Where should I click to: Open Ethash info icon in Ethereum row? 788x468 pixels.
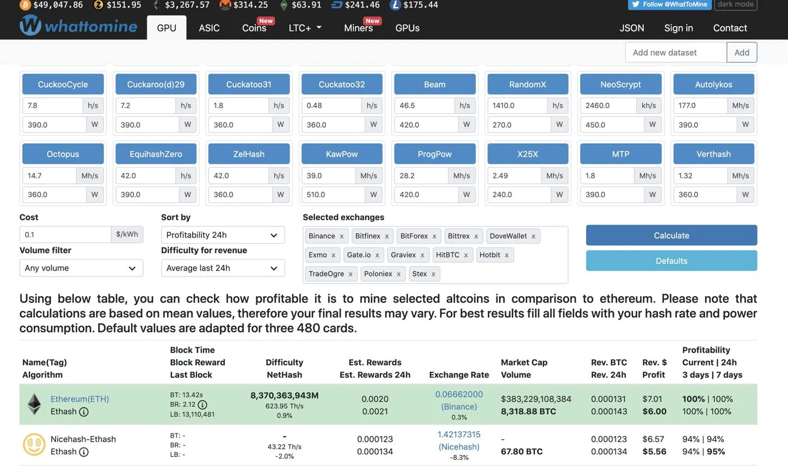point(84,412)
